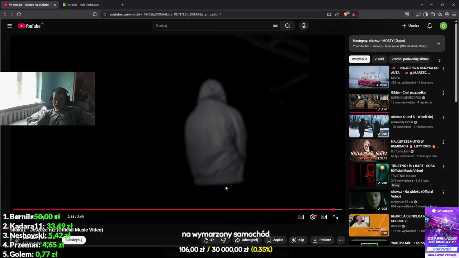Close the shokuz YouTube tab

pyautogui.click(x=55, y=5)
